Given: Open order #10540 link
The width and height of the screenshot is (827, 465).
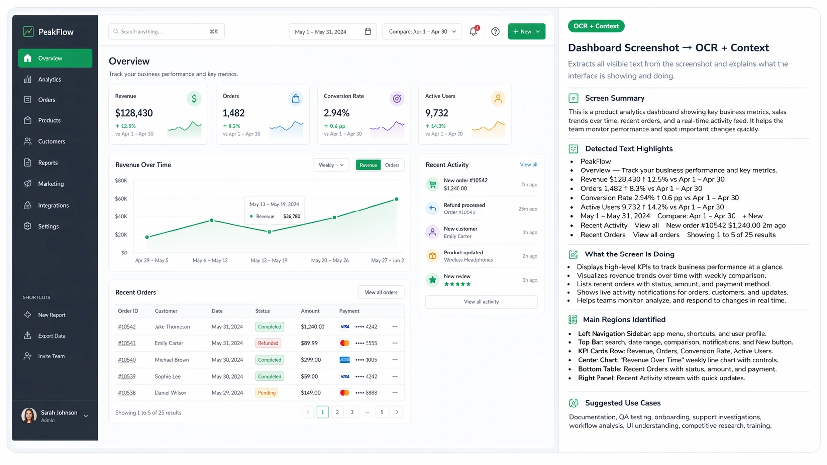Looking at the screenshot, I should point(127,360).
